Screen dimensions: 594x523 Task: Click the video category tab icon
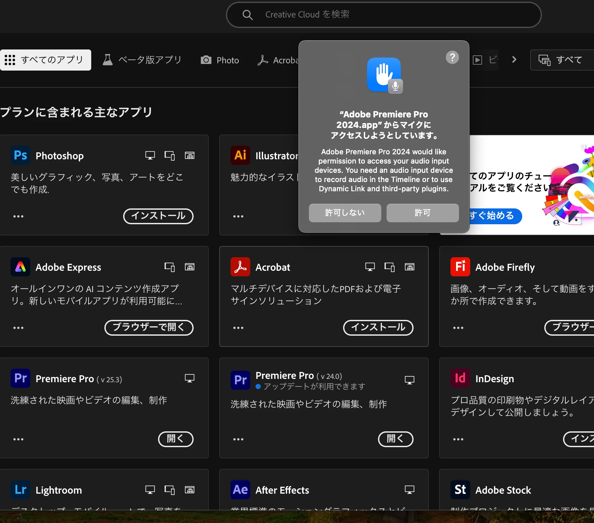click(477, 60)
